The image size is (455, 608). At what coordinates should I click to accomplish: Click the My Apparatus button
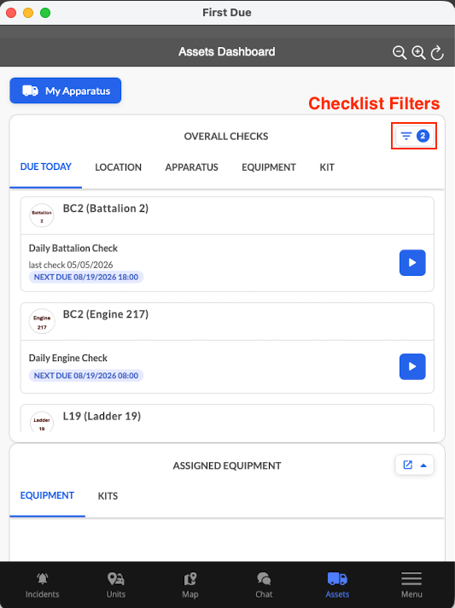point(66,91)
